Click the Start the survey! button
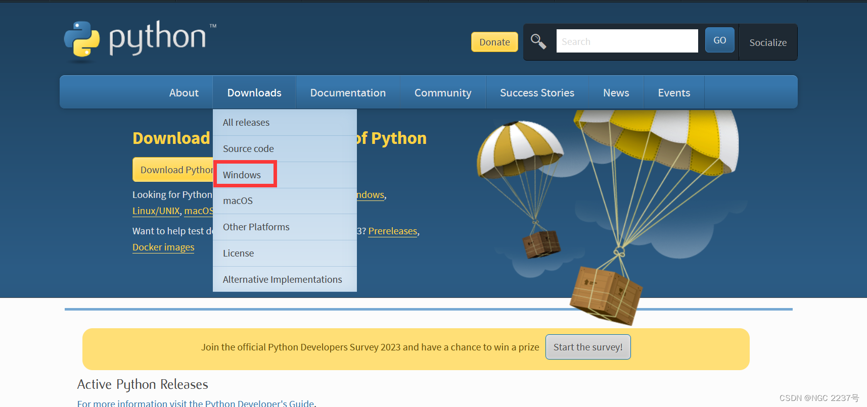Image resolution: width=867 pixels, height=407 pixels. [588, 347]
